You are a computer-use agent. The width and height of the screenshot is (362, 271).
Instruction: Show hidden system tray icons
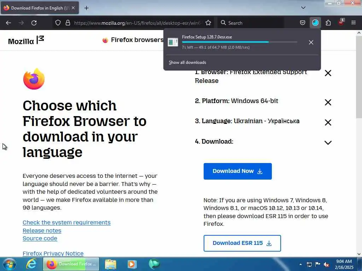point(300,264)
